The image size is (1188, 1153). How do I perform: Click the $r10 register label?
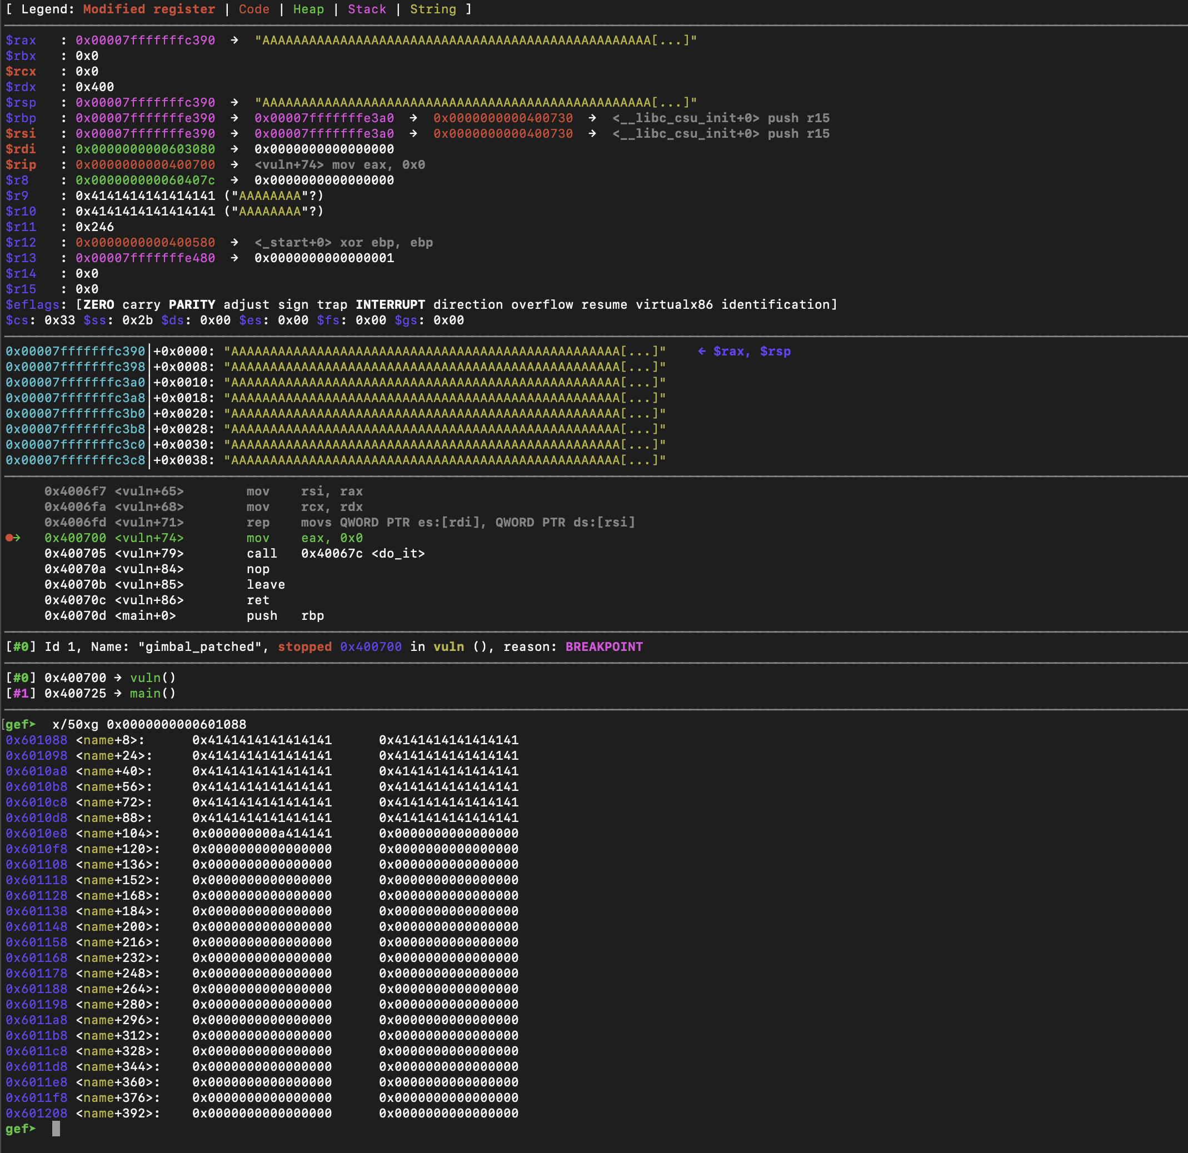(x=21, y=212)
